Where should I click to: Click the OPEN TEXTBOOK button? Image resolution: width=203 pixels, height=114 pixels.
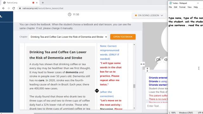[123, 37]
